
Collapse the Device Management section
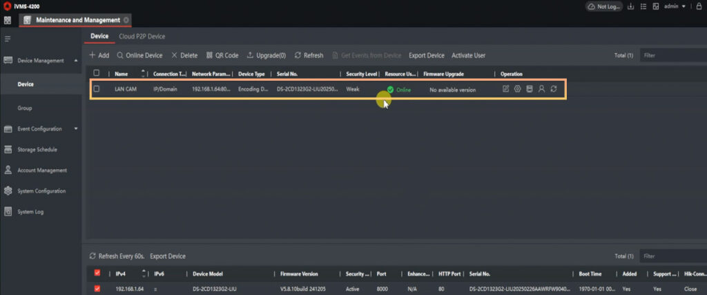(x=76, y=61)
